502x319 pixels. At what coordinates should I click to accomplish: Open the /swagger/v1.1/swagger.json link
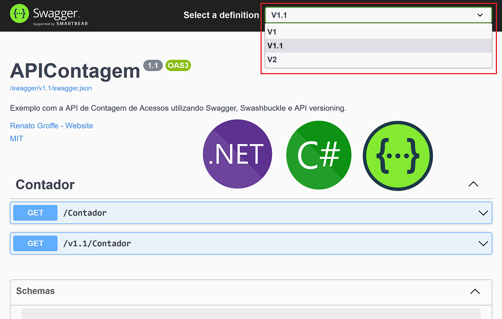[51, 88]
